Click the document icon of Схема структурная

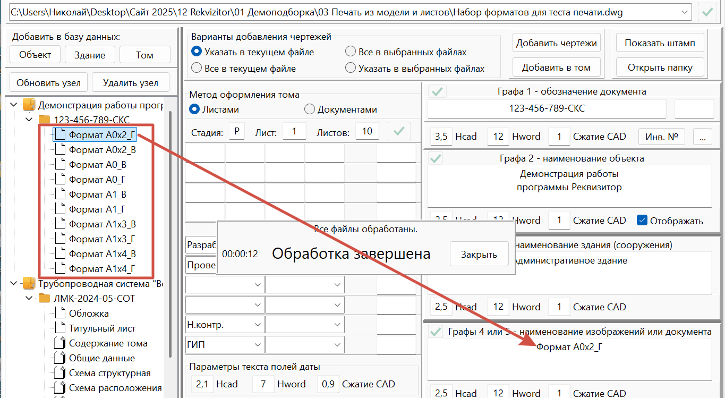pos(60,373)
